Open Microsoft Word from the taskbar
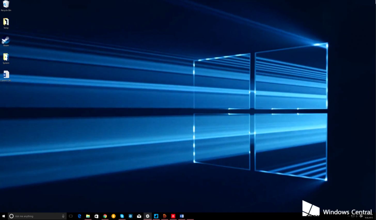This screenshot has height=220, width=376. (182, 216)
